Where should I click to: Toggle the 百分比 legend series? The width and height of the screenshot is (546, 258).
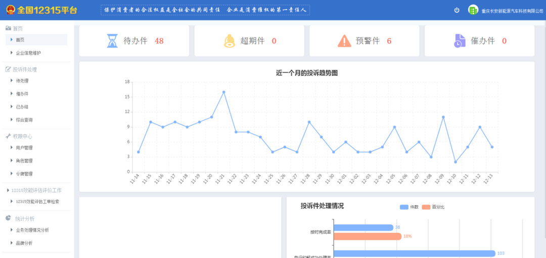pyautogui.click(x=433, y=207)
